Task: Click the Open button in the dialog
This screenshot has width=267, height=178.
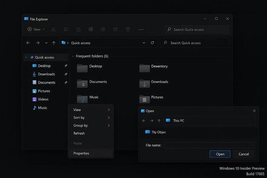Action: pyautogui.click(x=220, y=154)
